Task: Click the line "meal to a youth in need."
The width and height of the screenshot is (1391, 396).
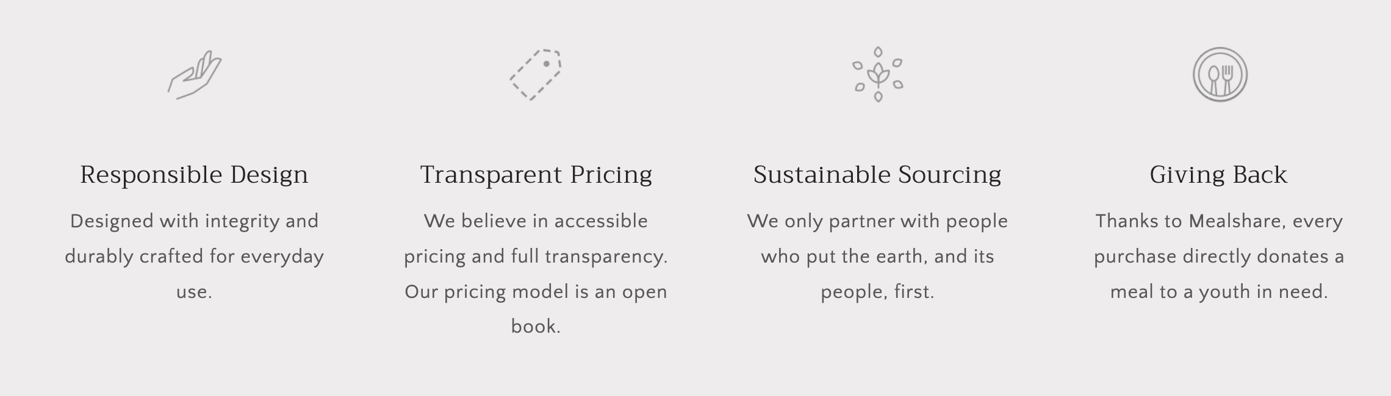Action: 1218,292
